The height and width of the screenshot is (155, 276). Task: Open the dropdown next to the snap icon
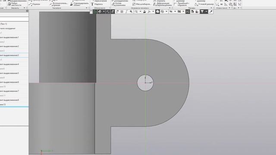point(103,12)
